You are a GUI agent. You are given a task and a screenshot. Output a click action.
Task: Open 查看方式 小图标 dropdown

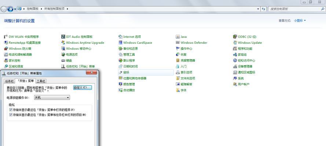(300, 21)
